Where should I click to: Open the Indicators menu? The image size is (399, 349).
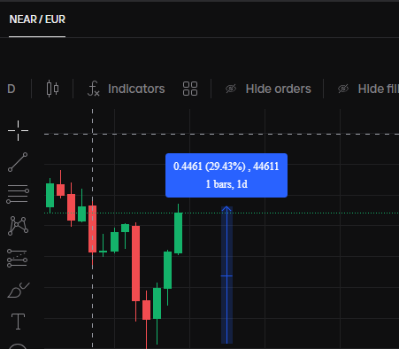point(127,89)
